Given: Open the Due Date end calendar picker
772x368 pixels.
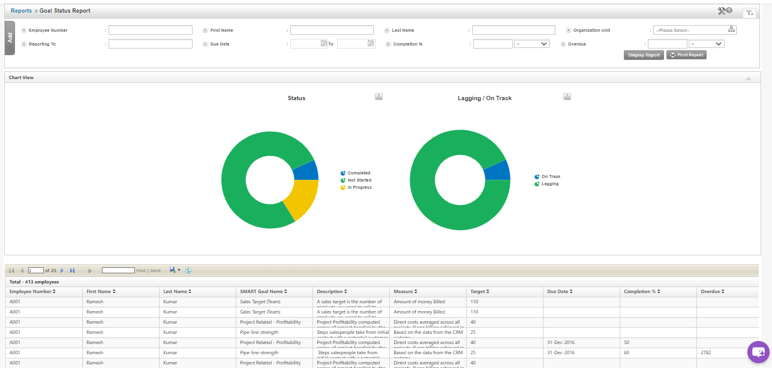Looking at the screenshot, I should [x=371, y=43].
